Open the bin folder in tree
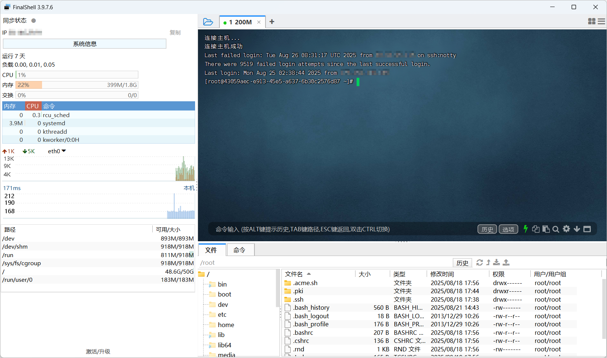 click(x=222, y=284)
